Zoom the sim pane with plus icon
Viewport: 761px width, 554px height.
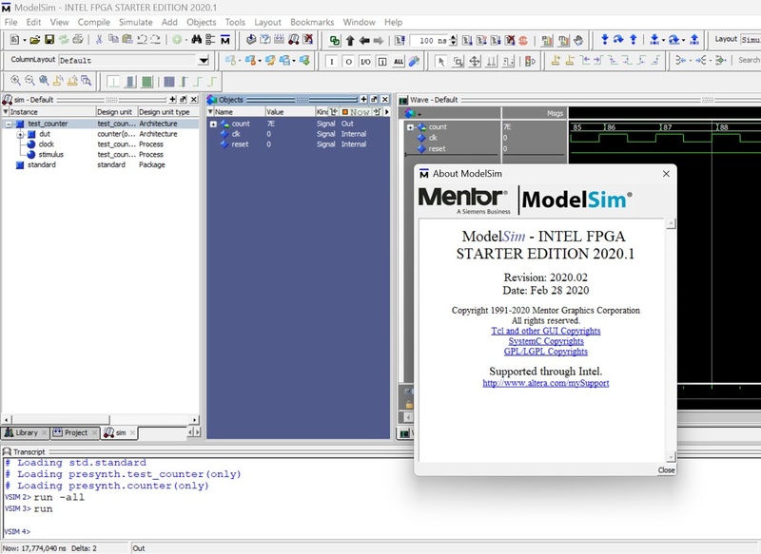point(172,100)
